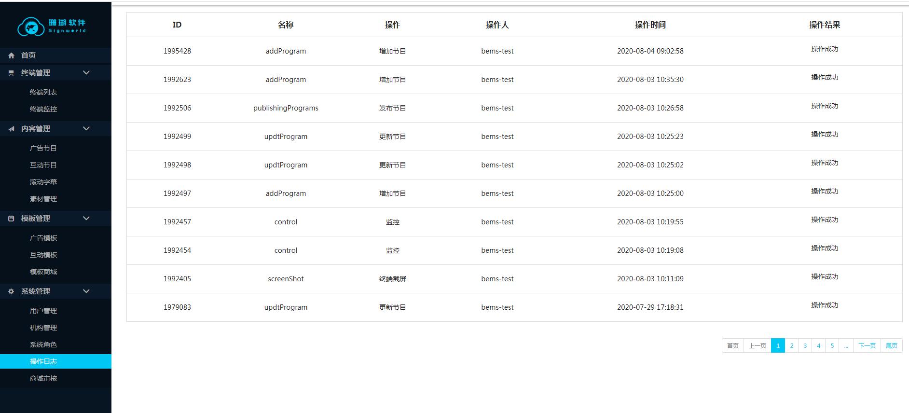Go to page 3 in pagination
The image size is (909, 413).
(x=805, y=345)
